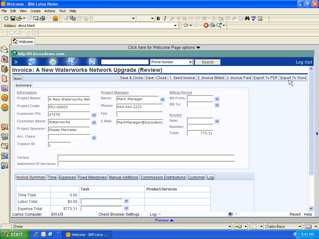
Task: Click the Invoice Number input field
Action: click(200, 127)
